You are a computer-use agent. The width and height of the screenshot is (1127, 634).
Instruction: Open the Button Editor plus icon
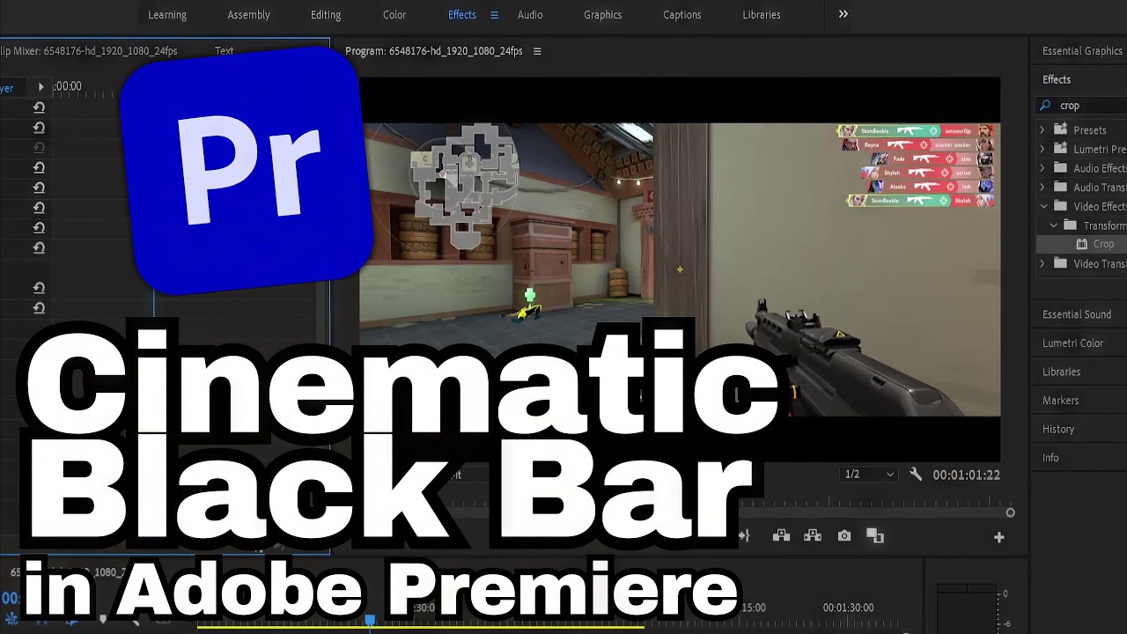click(x=998, y=537)
